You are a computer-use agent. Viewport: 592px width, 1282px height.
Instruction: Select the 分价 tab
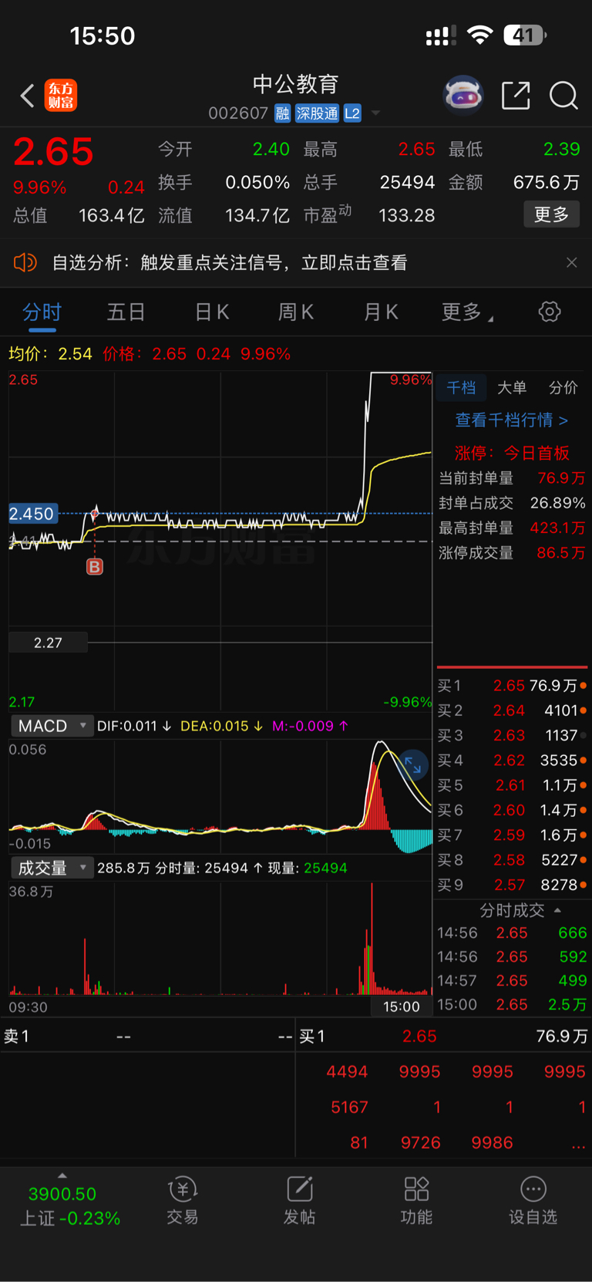[x=563, y=387]
